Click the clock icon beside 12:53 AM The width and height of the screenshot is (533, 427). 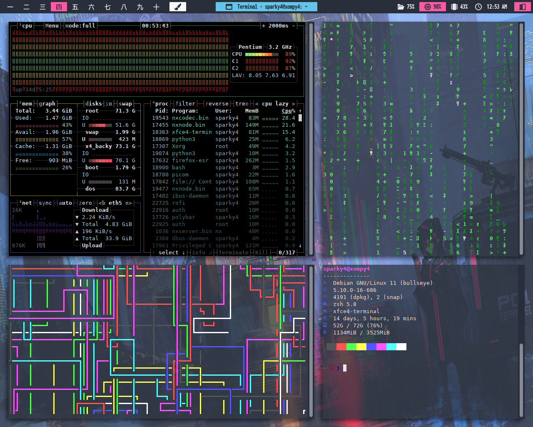pyautogui.click(x=478, y=7)
